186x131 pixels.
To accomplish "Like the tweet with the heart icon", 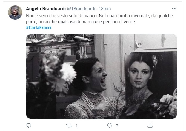I will [110, 126].
